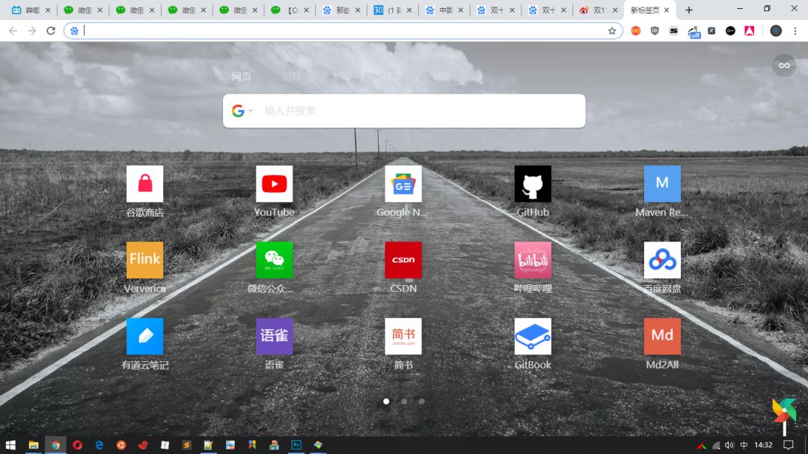Image resolution: width=808 pixels, height=454 pixels.
Task: Toggle the 中 input method indicator
Action: [744, 445]
